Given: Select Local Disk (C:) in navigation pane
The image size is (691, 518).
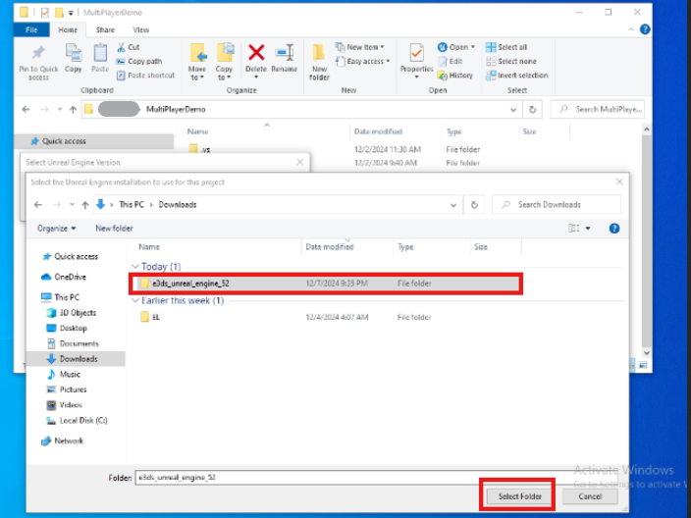Looking at the screenshot, I should (x=83, y=420).
